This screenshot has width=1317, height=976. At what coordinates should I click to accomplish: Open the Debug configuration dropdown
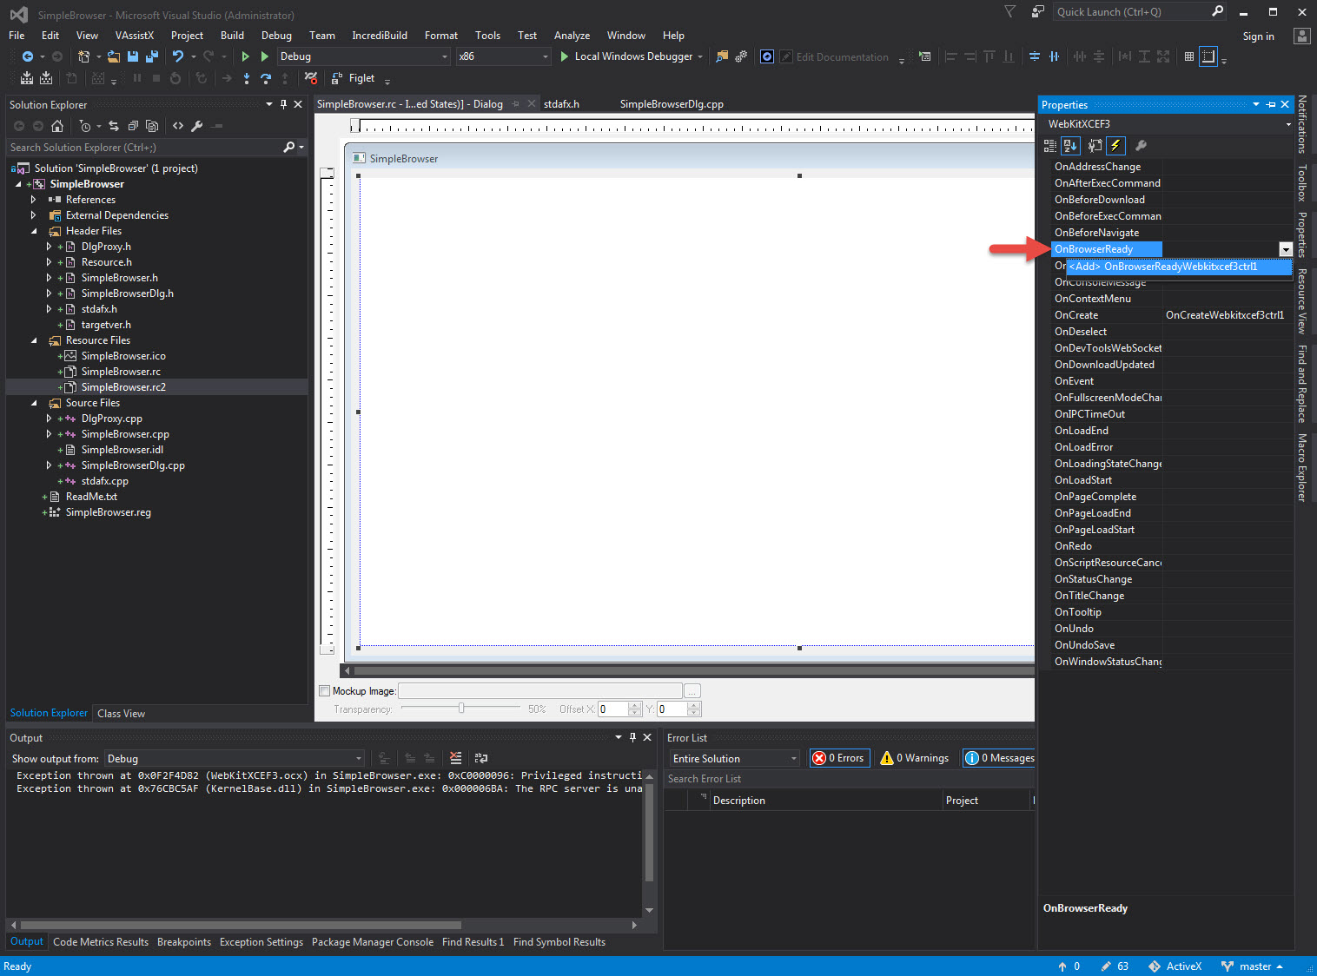[x=364, y=56]
